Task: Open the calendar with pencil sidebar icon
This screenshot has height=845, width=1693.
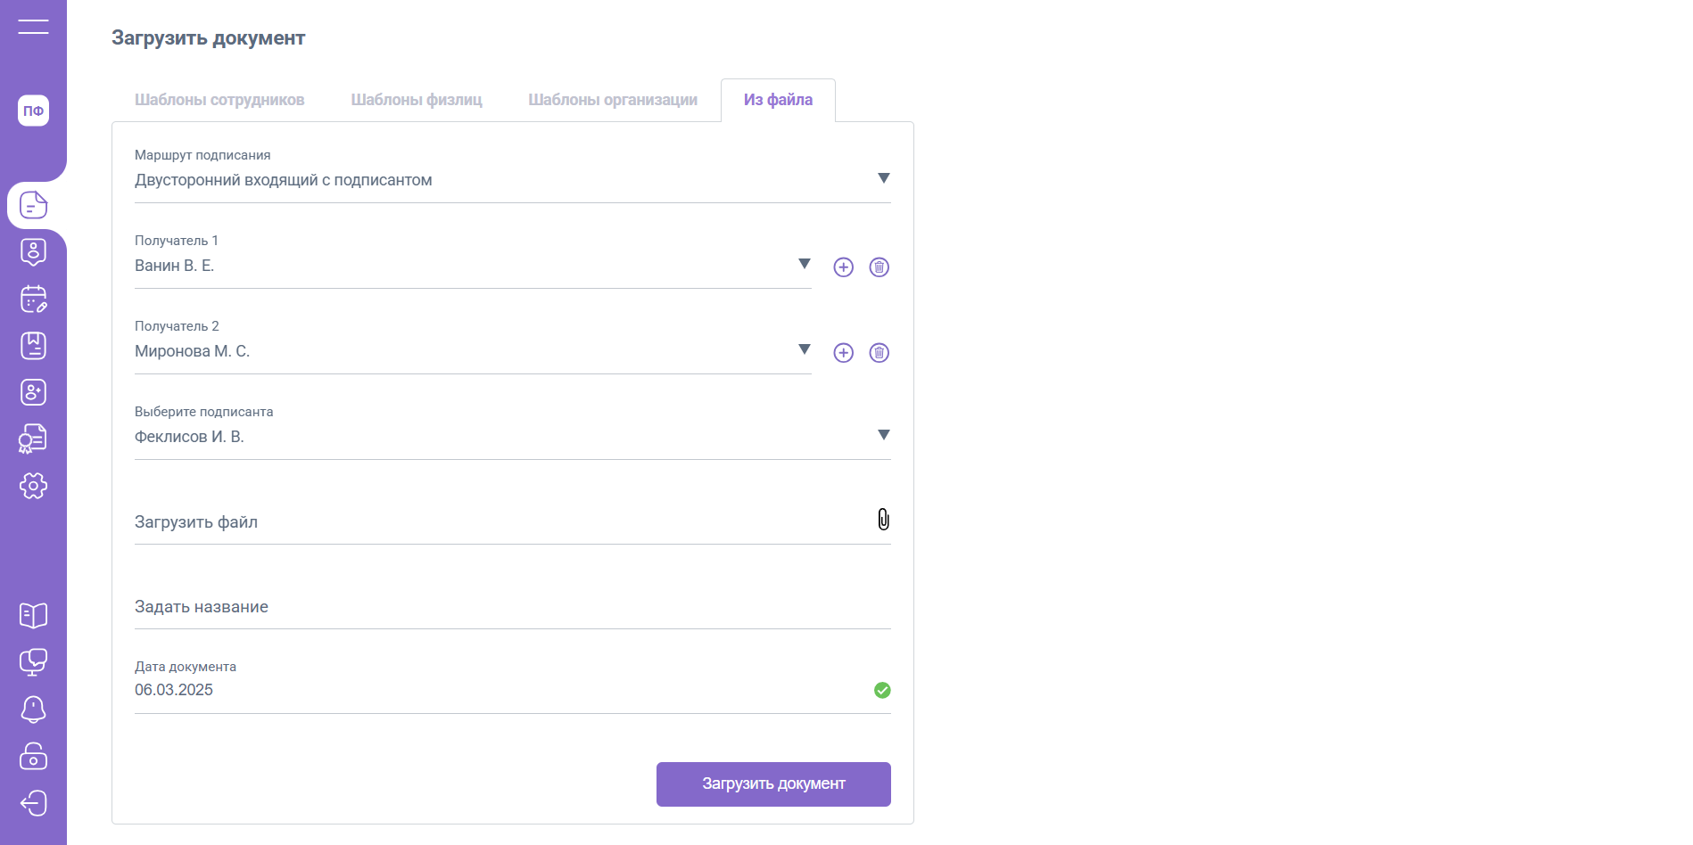Action: pos(33,299)
